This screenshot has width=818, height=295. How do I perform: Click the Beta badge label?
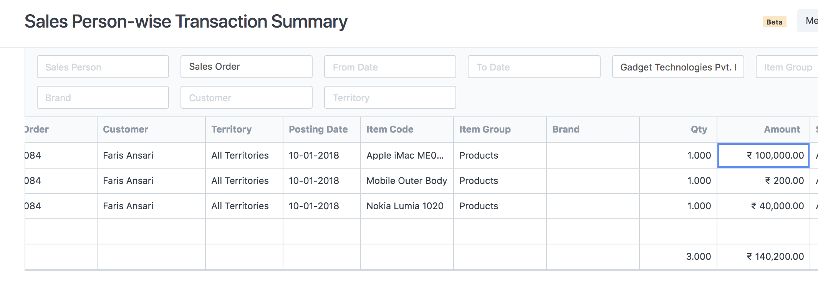pos(774,22)
